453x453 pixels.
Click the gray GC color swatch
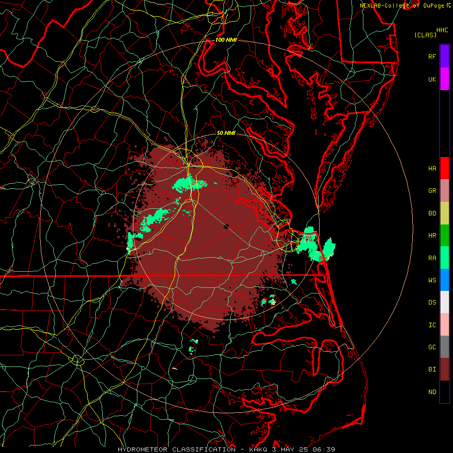pyautogui.click(x=444, y=347)
